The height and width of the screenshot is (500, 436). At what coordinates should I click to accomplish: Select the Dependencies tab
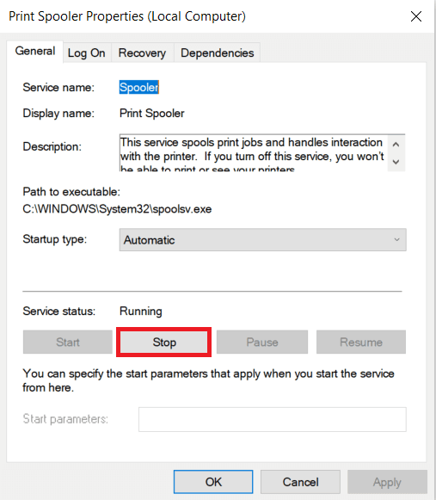[217, 53]
